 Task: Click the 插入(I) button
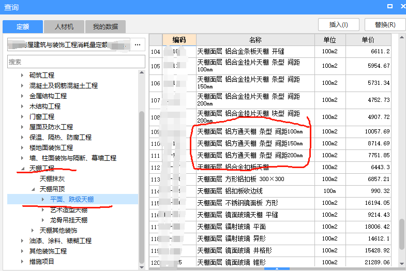pos(338,25)
